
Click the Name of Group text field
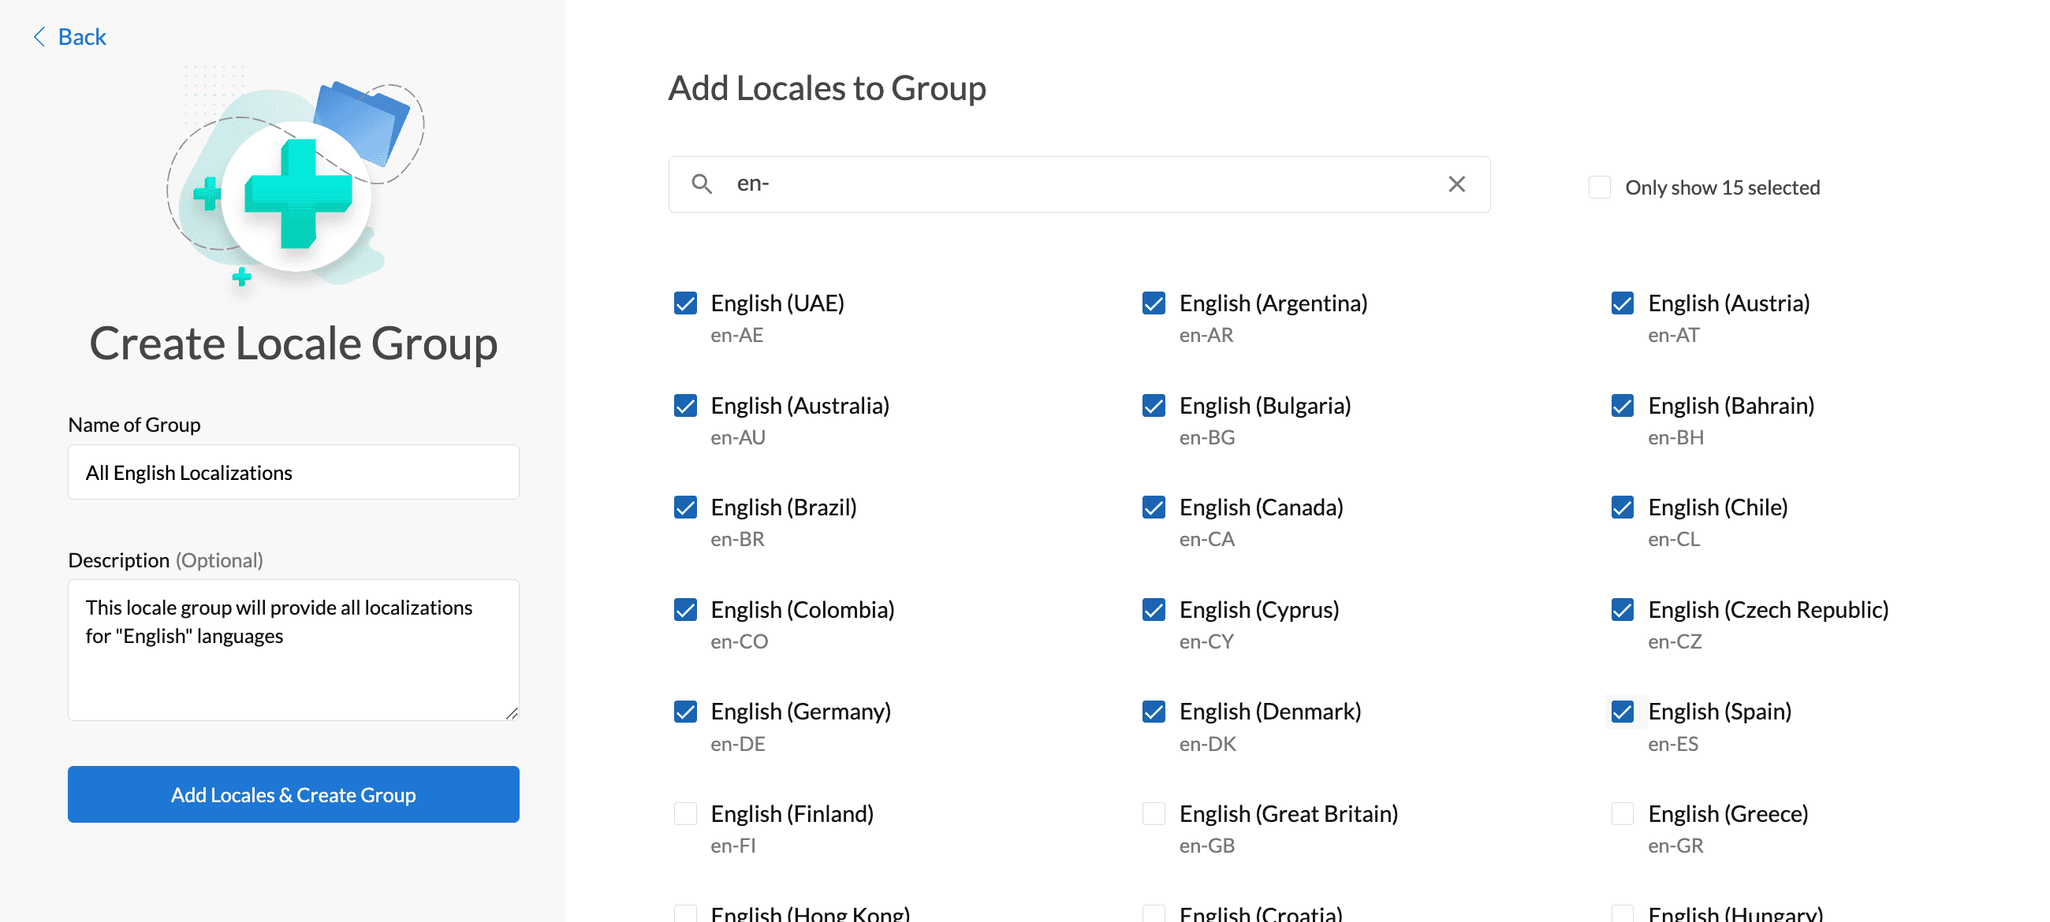(x=293, y=472)
